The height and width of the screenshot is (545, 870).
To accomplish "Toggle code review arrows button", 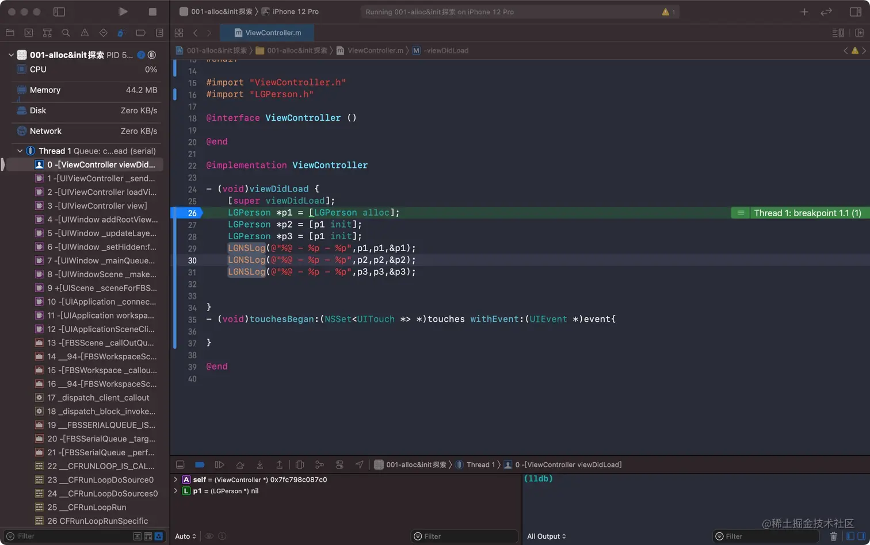I will pos(826,11).
